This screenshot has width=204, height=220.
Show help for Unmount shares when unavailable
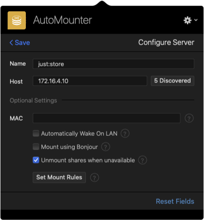(x=143, y=160)
